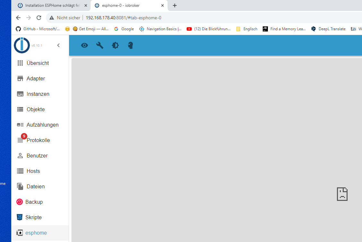Open the Backup section
The height and width of the screenshot is (242, 362).
pos(40,202)
